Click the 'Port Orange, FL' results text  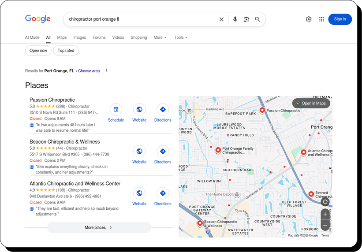pyautogui.click(x=59, y=71)
